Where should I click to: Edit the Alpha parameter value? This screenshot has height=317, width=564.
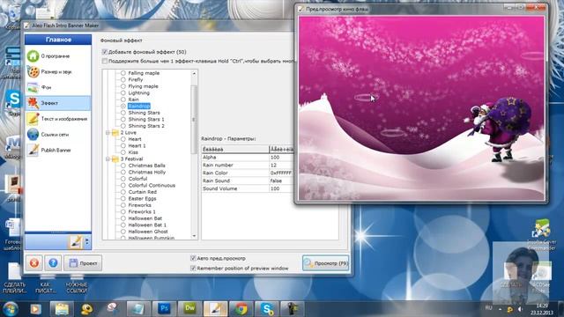pos(281,158)
